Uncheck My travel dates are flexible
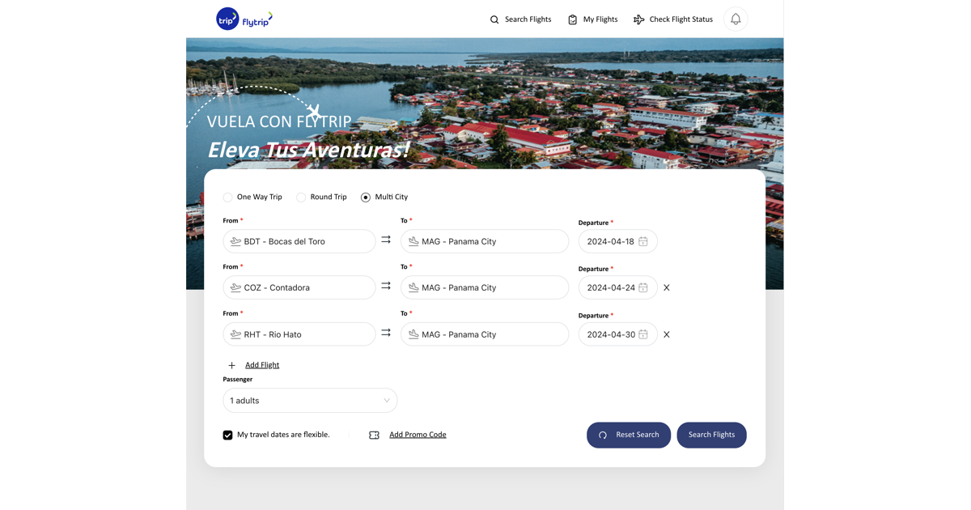The image size is (971, 510). 227,435
